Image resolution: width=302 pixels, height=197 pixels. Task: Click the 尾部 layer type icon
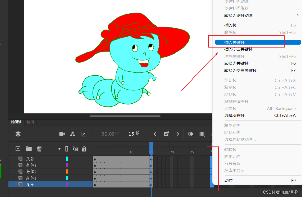(x=20, y=184)
